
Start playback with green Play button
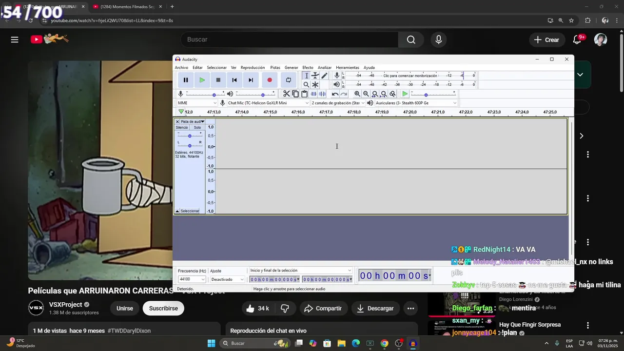(202, 80)
